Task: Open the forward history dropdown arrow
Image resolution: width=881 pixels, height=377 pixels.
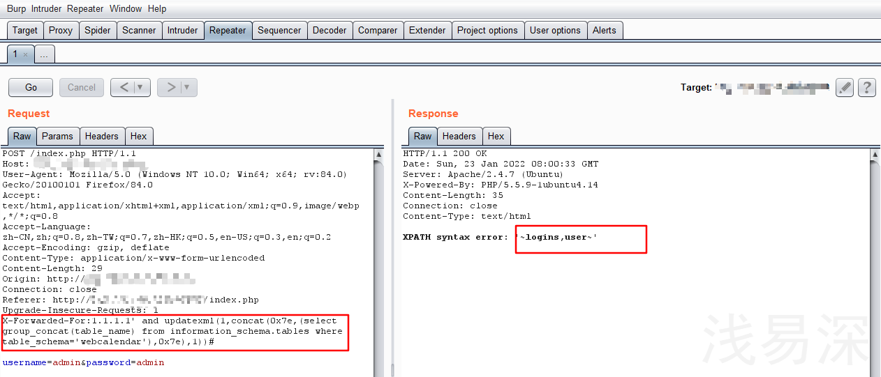Action: click(188, 87)
